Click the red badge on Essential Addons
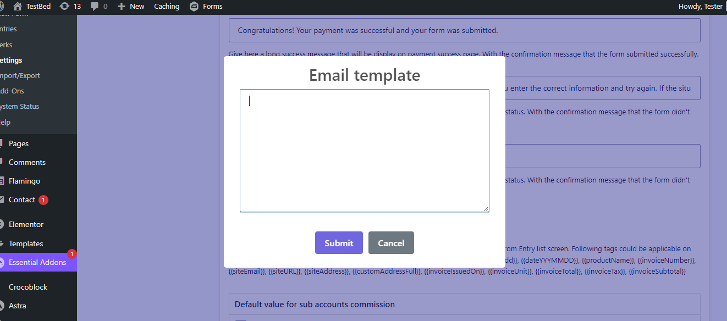The image size is (727, 321). [x=71, y=254]
